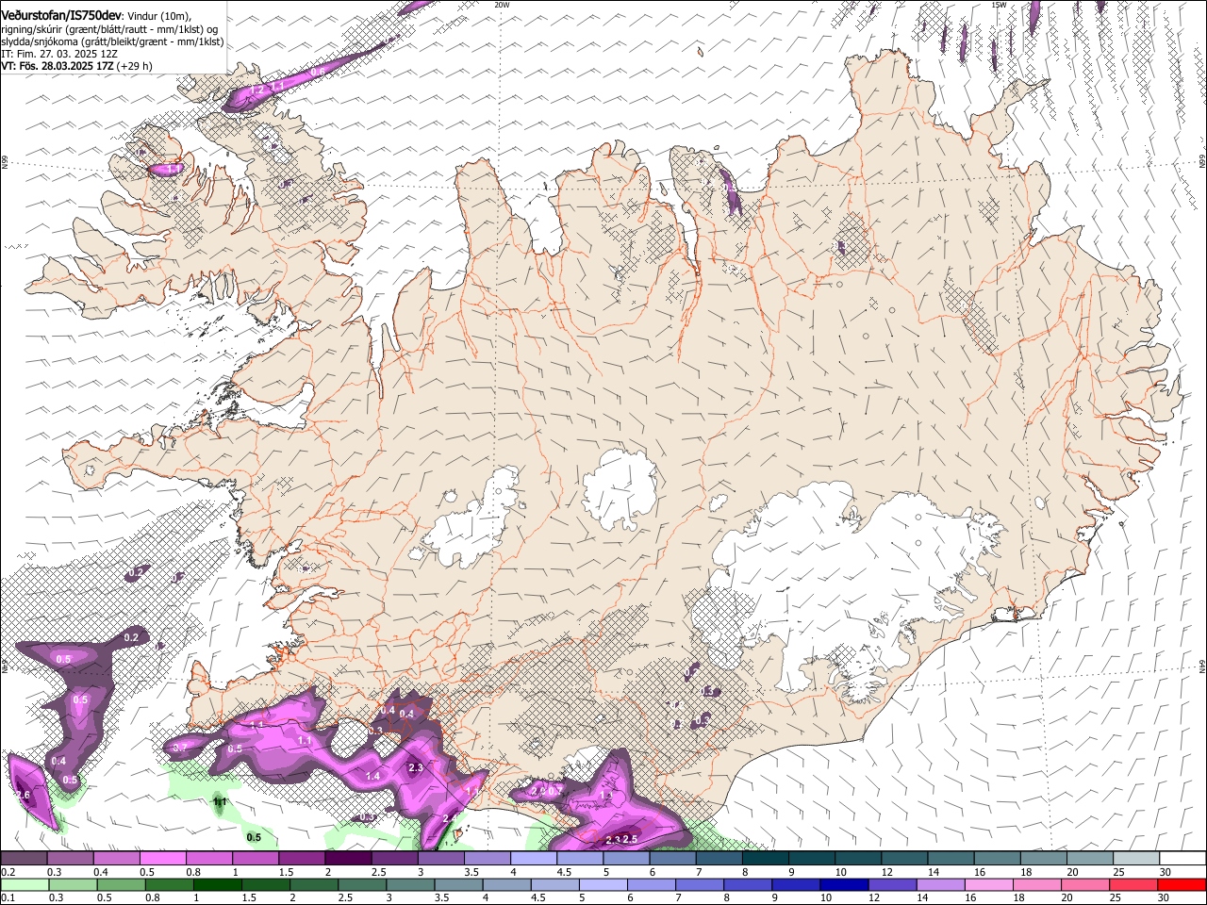Click the upper legend swatch labeled 0.5
1207x905 pixels.
(163, 859)
